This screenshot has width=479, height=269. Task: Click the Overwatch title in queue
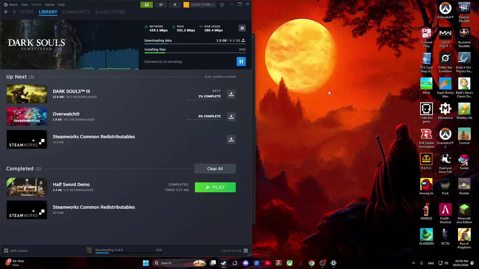(x=66, y=114)
